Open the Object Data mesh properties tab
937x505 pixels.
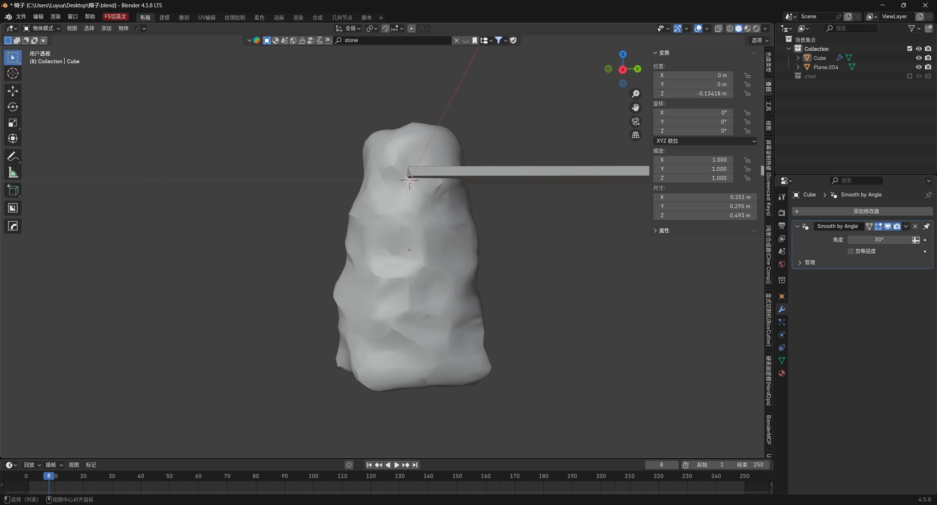782,360
